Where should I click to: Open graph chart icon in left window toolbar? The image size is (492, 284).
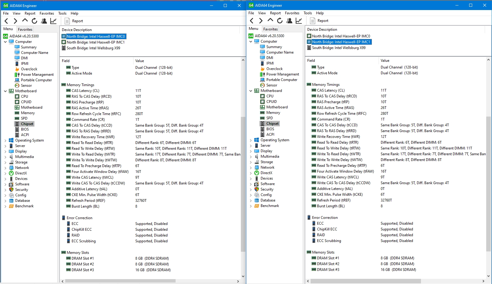point(53,21)
